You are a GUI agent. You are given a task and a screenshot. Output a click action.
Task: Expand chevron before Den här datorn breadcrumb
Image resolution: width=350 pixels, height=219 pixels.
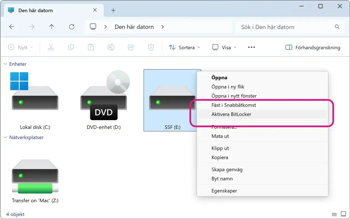pyautogui.click(x=106, y=27)
